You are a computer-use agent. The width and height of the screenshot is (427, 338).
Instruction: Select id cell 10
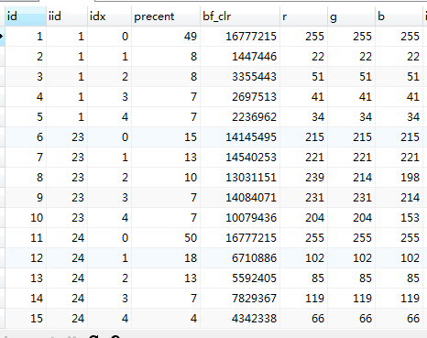26,218
